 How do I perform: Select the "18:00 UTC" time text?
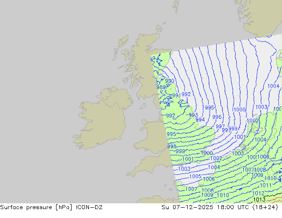(233, 207)
